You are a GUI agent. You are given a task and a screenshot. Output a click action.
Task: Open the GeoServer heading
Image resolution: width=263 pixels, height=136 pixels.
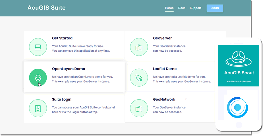point(162,38)
